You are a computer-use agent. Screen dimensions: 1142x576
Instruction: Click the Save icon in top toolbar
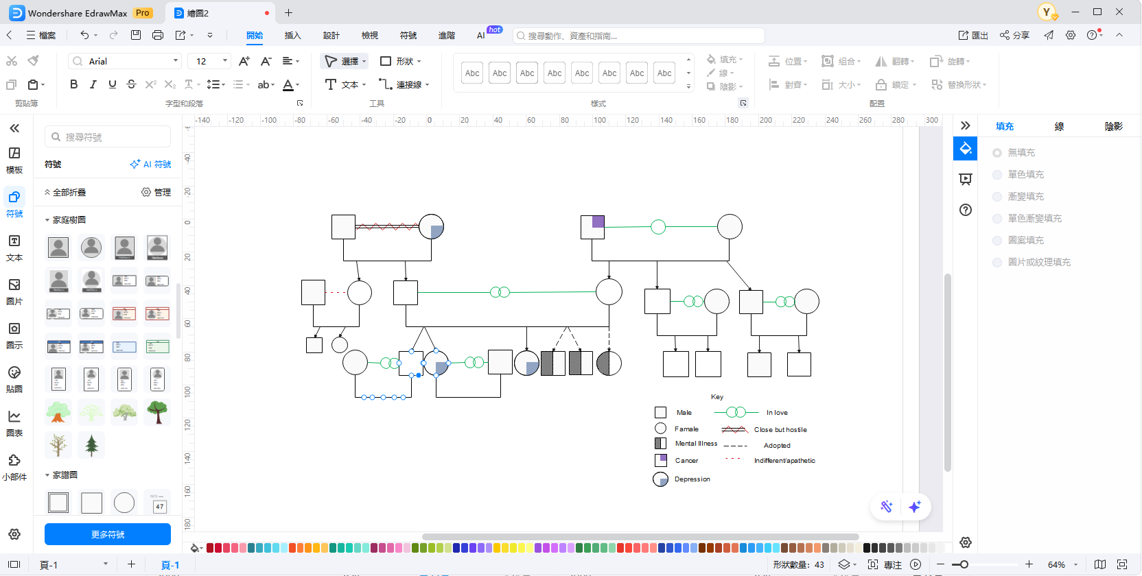136,35
